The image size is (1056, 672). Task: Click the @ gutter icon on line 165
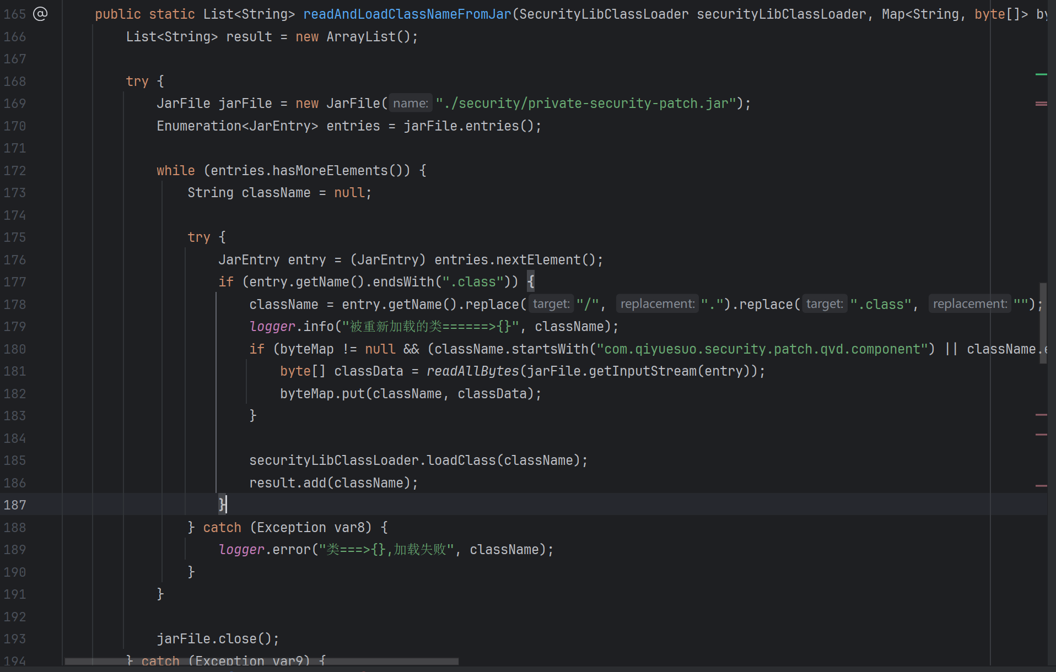(40, 14)
